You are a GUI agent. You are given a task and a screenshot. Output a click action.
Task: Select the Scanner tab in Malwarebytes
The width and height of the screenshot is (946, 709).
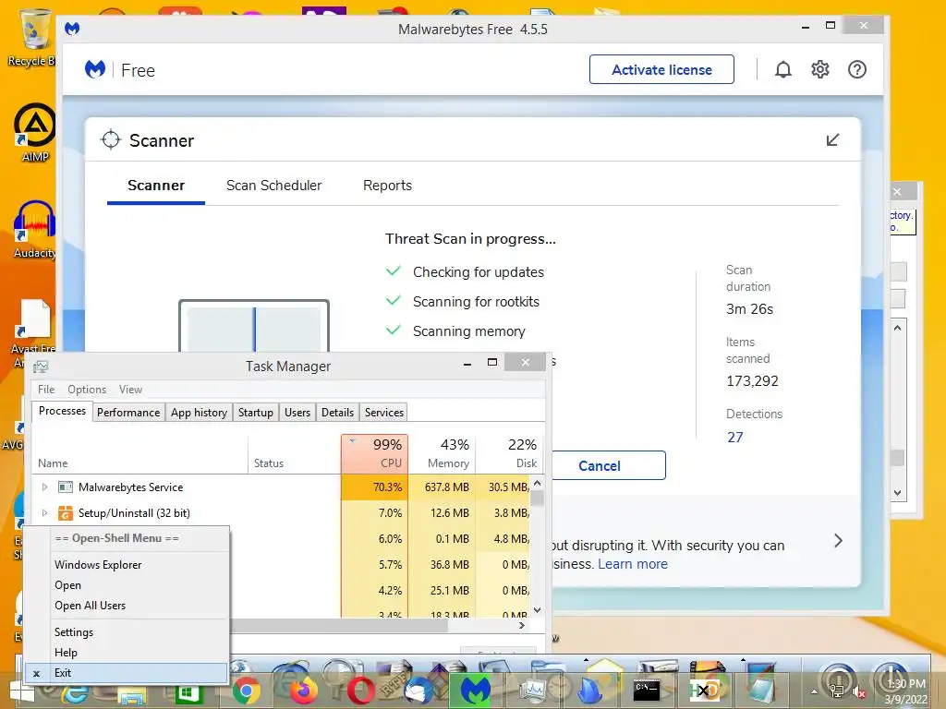click(x=155, y=186)
